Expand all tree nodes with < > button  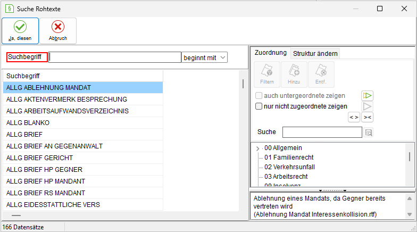coord(354,117)
